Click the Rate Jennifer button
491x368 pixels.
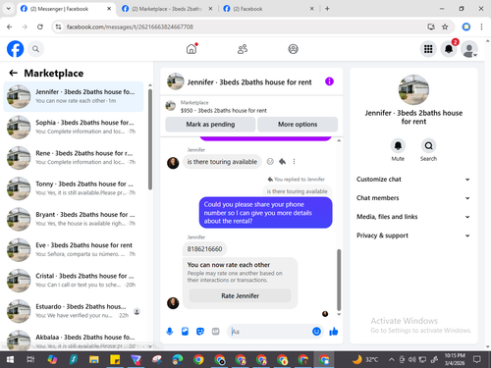[240, 295]
